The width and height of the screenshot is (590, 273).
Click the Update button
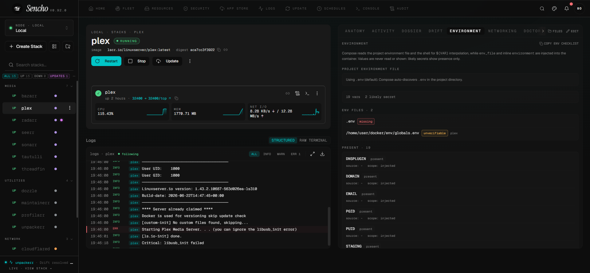click(167, 61)
